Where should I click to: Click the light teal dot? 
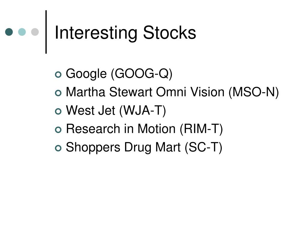[x=22, y=32]
